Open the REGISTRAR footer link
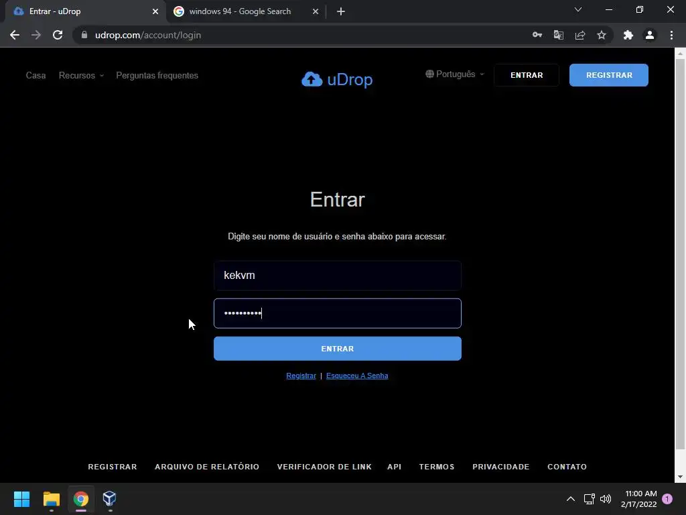686x515 pixels. (113, 467)
